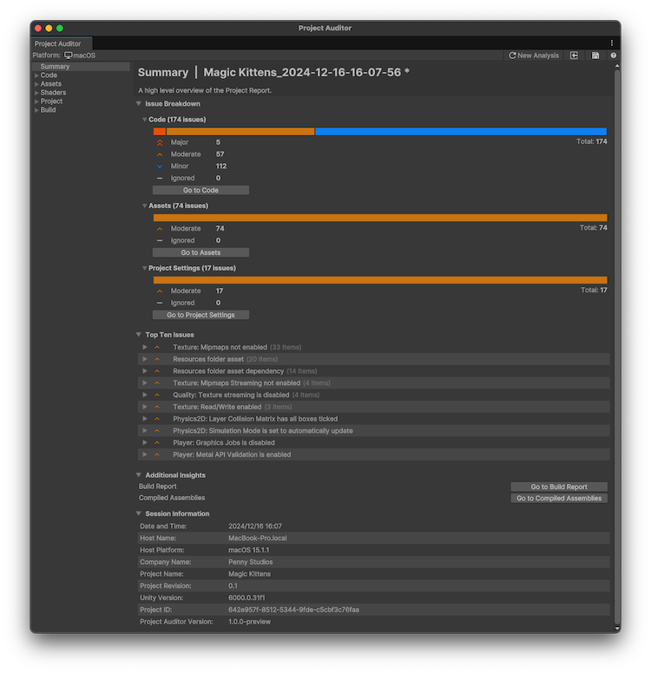Expand the Resources folder asset dependency issue

146,371
